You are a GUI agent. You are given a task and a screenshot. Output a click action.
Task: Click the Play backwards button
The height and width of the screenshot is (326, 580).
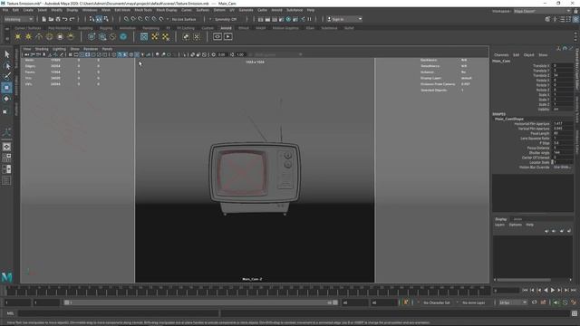546,291
